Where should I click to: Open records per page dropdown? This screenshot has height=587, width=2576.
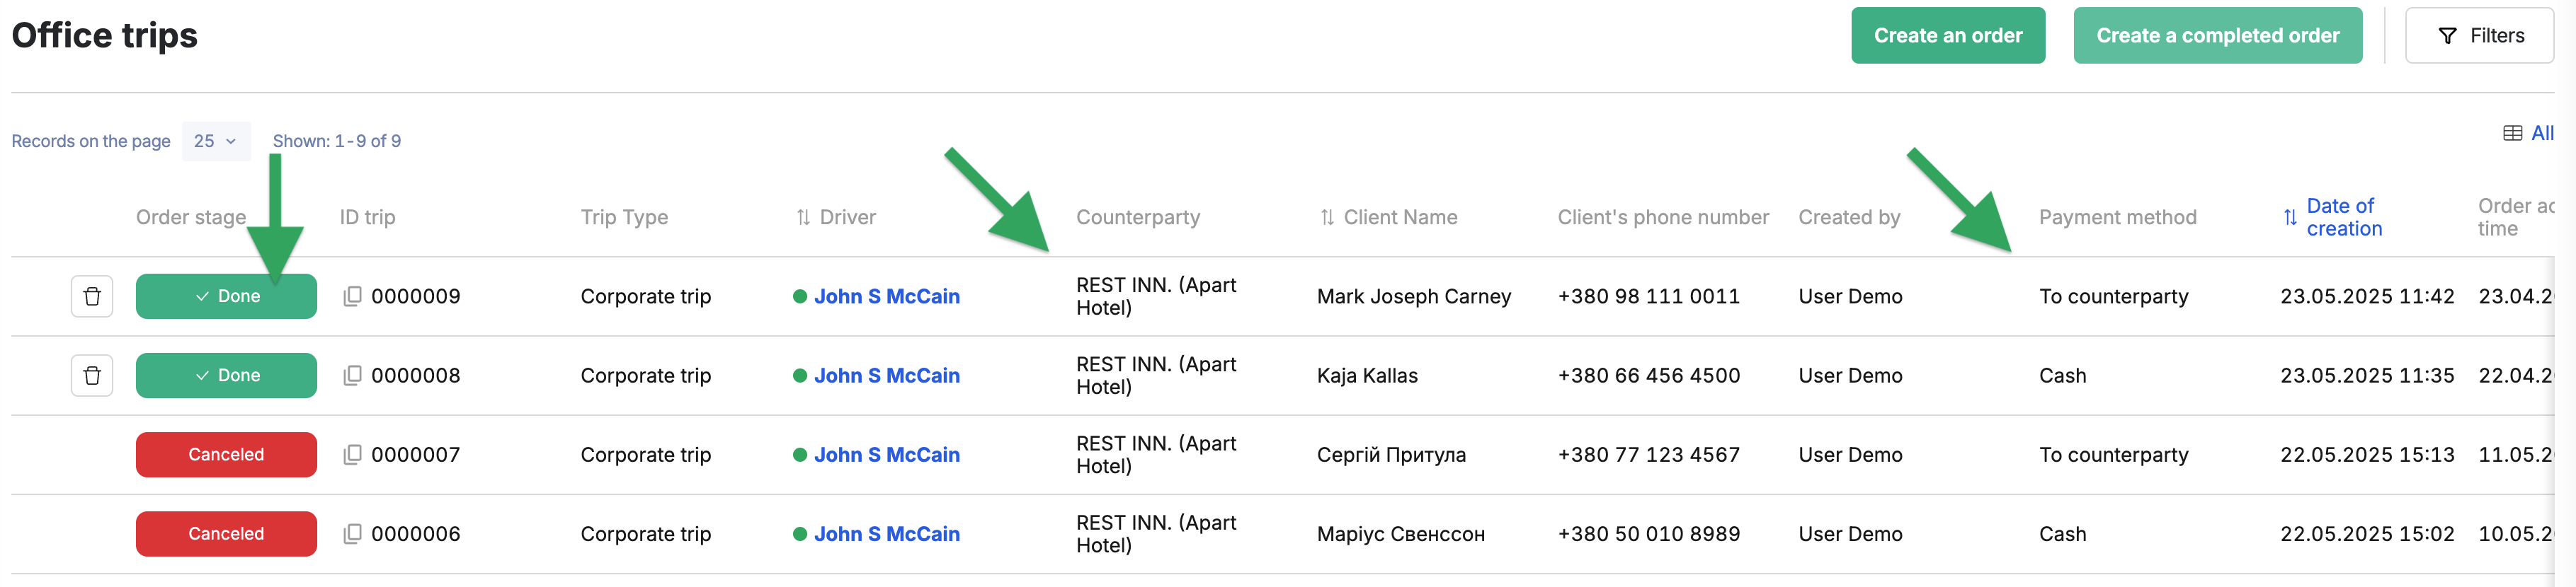(x=215, y=141)
